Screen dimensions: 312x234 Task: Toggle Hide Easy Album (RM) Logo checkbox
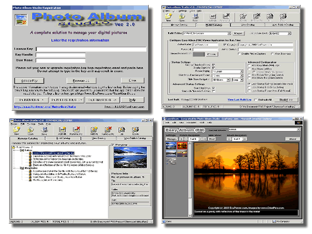point(249,65)
